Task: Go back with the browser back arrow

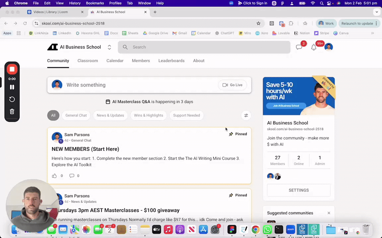Action: pos(6,23)
